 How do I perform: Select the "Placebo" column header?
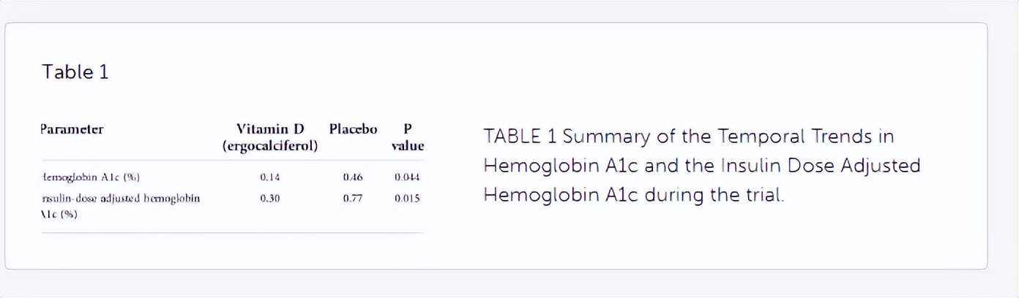pyautogui.click(x=353, y=129)
